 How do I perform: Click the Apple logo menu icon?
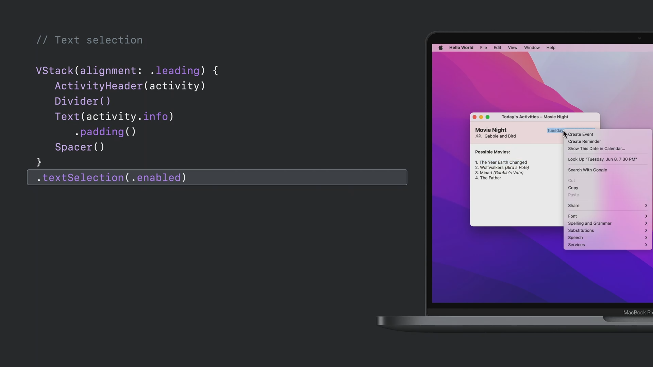click(x=440, y=48)
